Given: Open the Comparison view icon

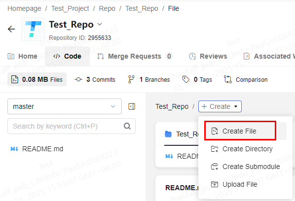Looking at the screenshot, I should tap(228, 79).
